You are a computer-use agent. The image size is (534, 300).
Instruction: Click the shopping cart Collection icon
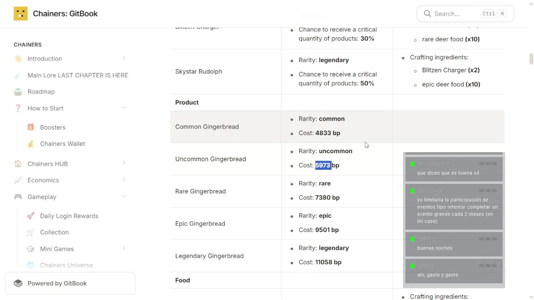30,232
